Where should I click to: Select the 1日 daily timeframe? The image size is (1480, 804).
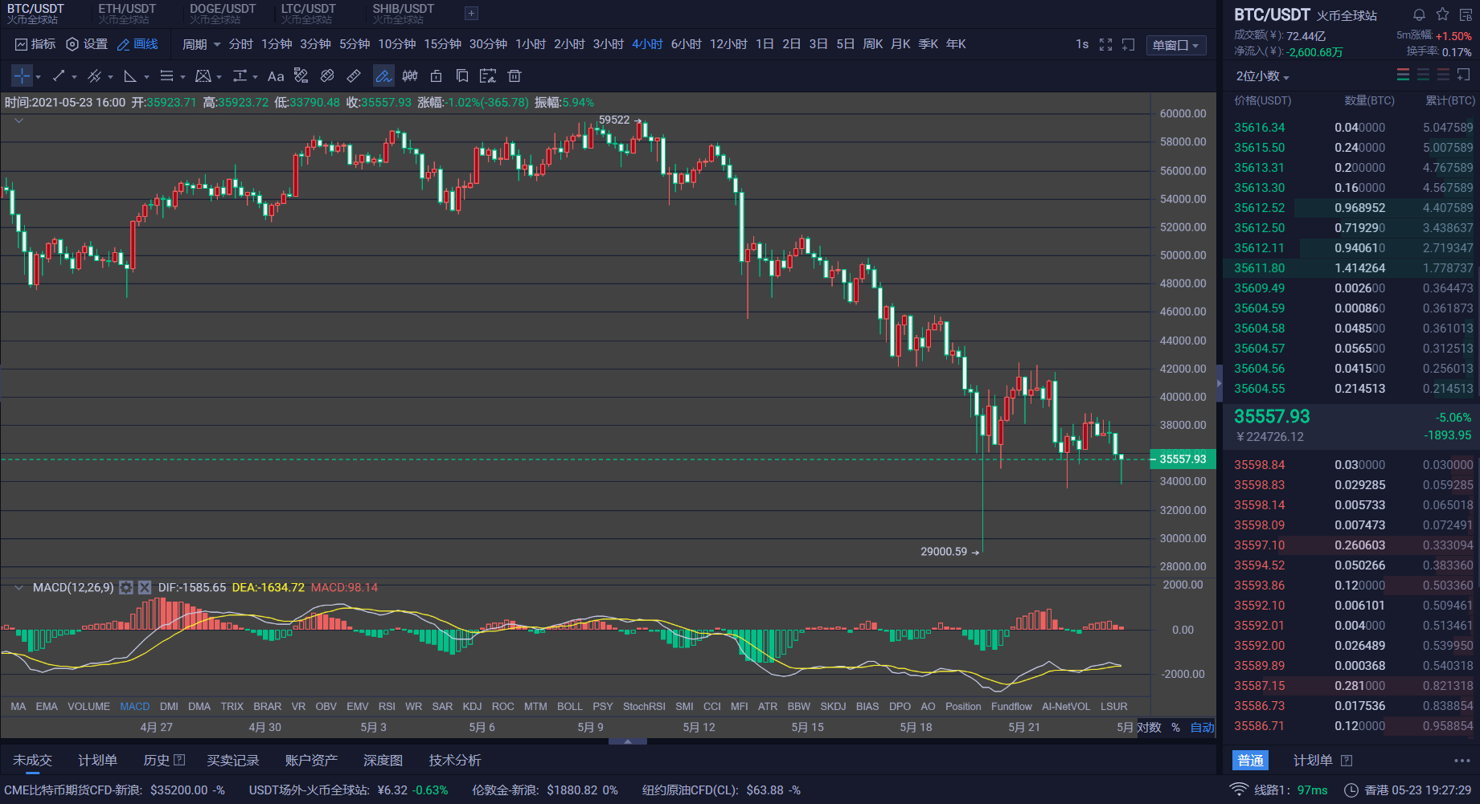tap(765, 44)
